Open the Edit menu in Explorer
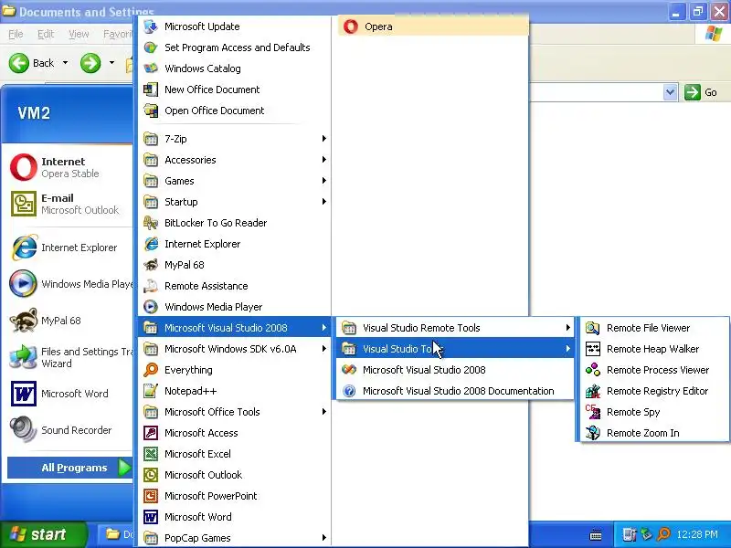 point(46,34)
